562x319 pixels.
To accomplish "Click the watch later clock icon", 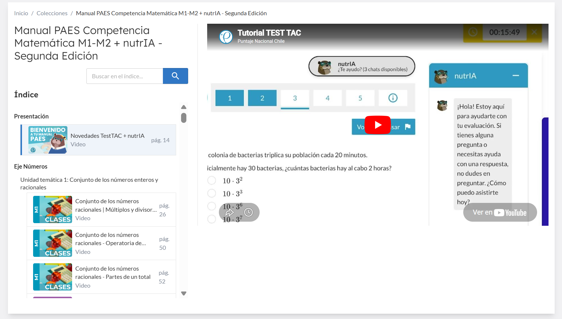I will (x=248, y=212).
